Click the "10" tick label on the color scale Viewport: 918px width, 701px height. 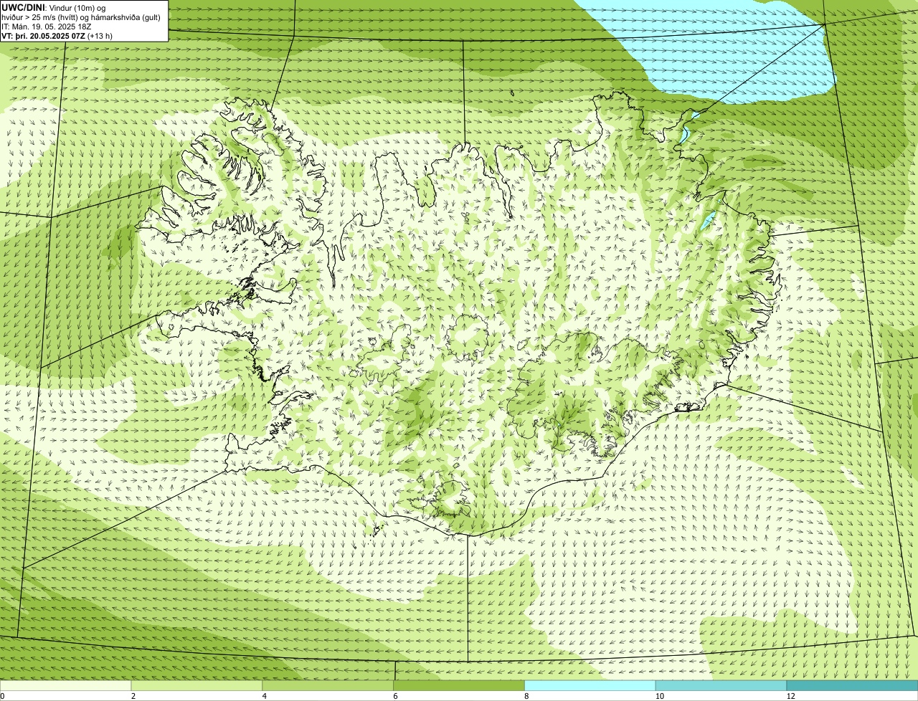[x=658, y=696]
